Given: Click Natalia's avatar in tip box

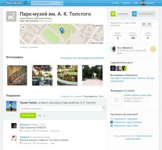Looking at the screenshot, I should tap(11, 106).
